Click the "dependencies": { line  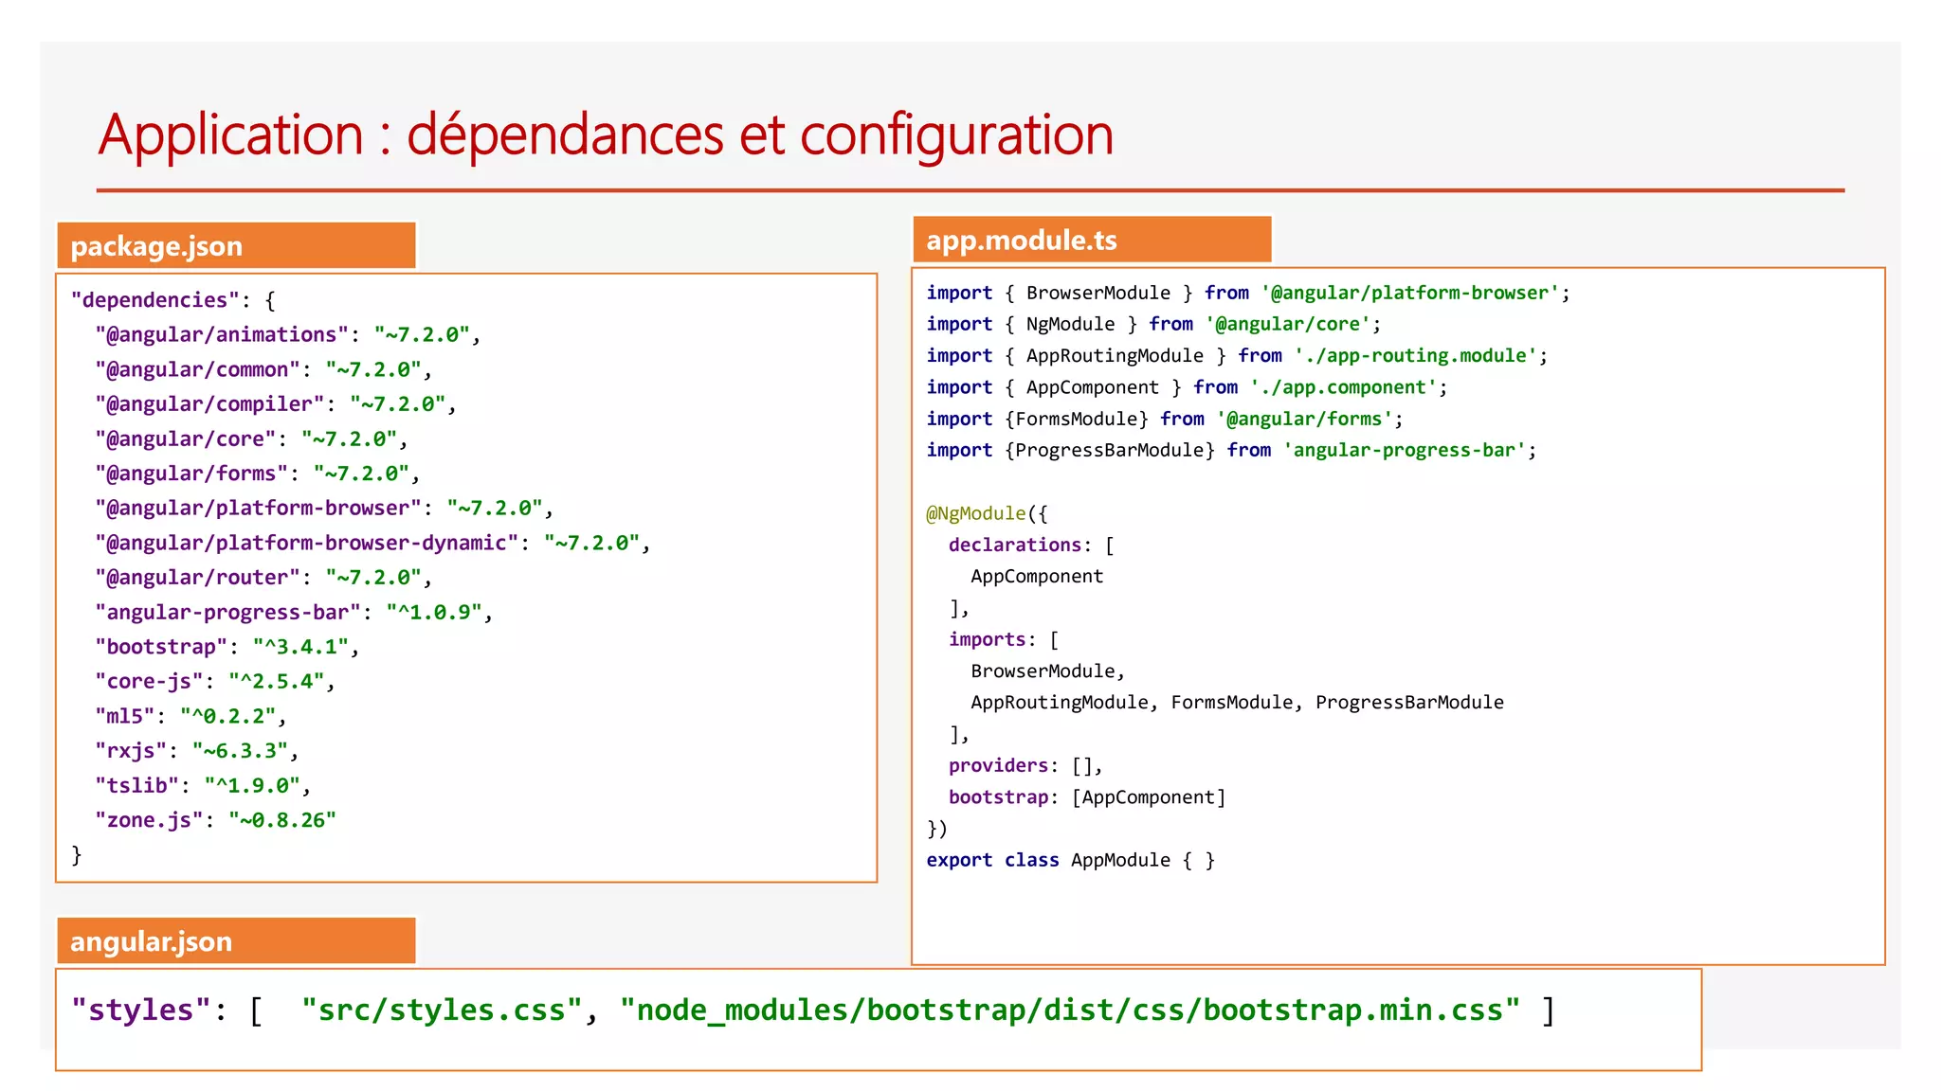pyautogui.click(x=173, y=300)
